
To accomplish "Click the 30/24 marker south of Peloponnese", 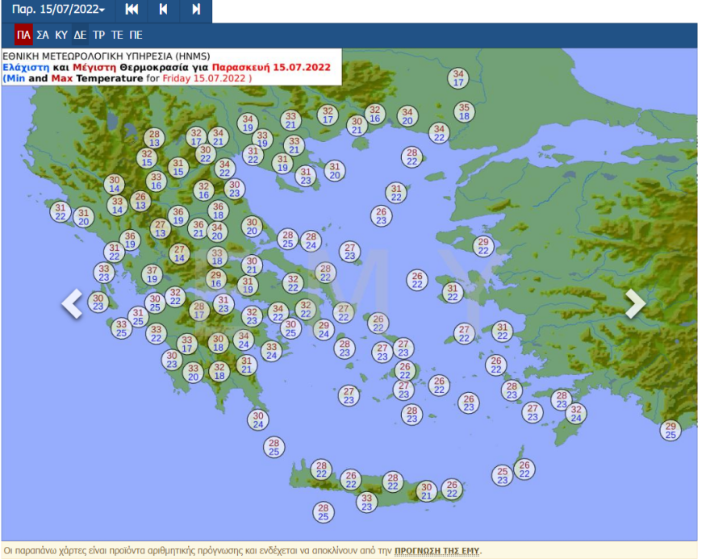I will [x=258, y=419].
